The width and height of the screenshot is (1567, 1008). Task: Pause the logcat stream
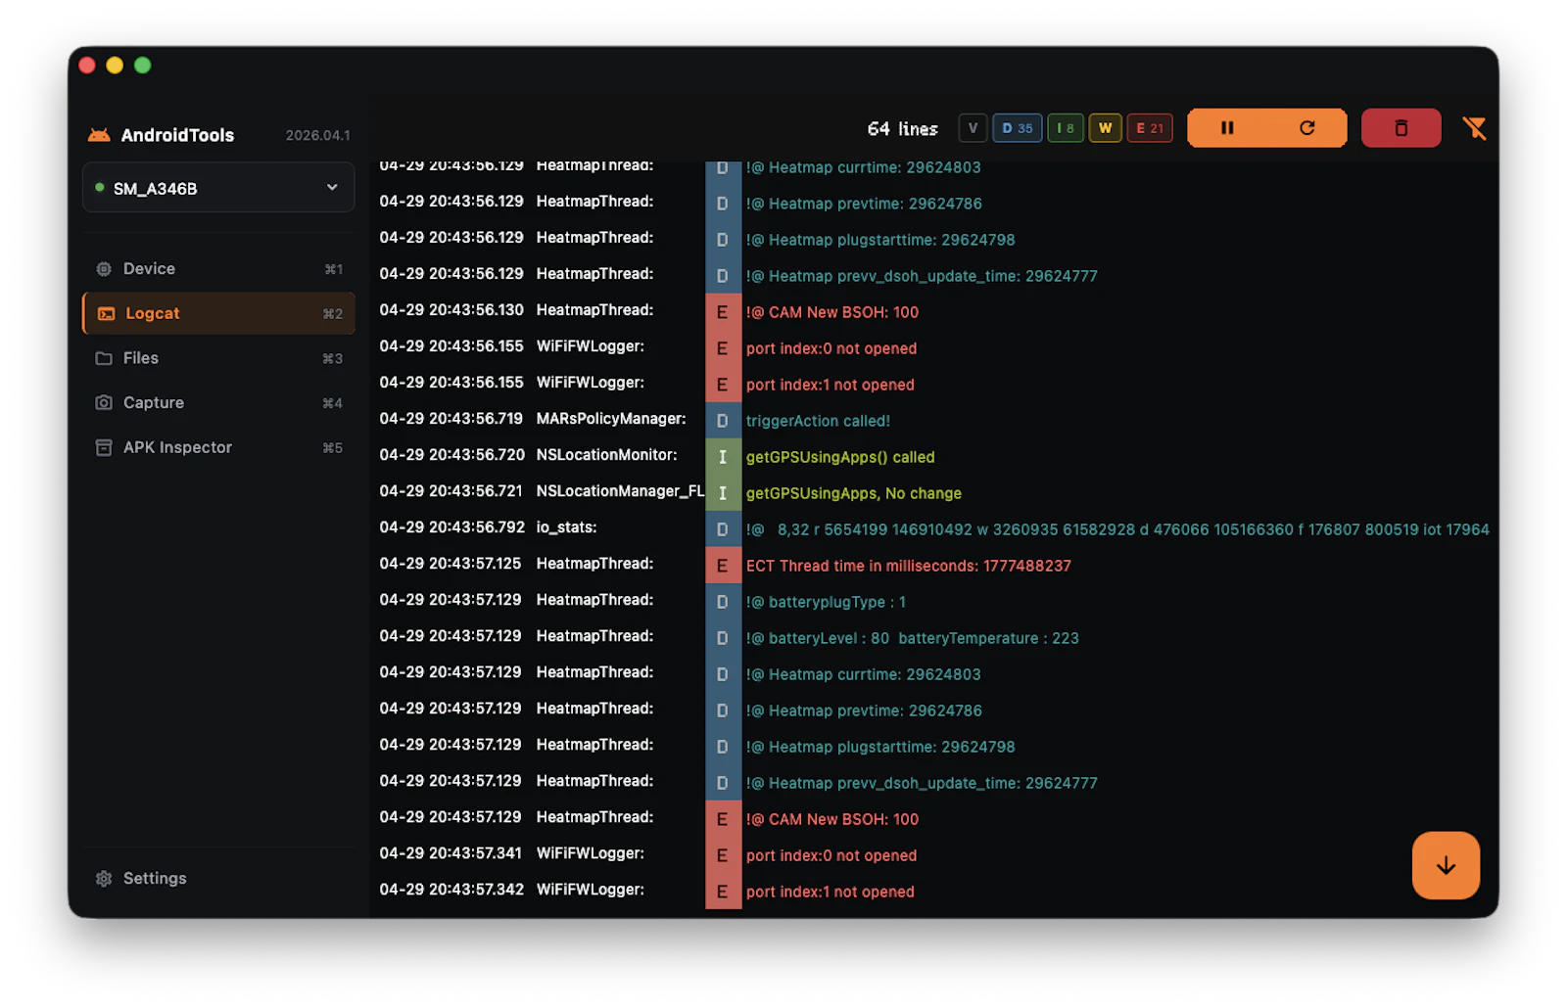(x=1227, y=128)
